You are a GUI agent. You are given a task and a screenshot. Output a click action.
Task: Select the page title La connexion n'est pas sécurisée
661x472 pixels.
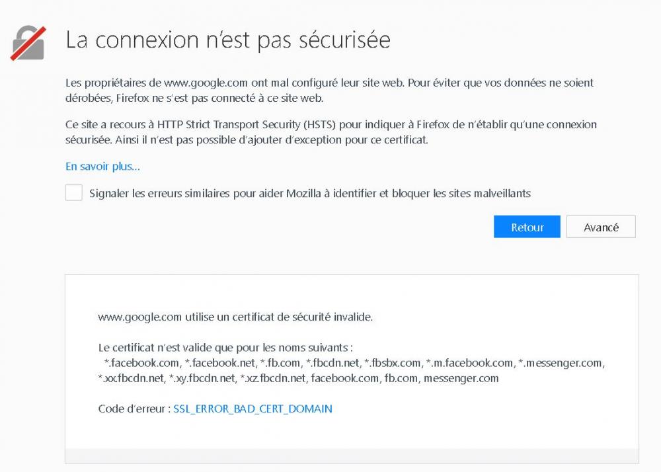pyautogui.click(x=228, y=40)
